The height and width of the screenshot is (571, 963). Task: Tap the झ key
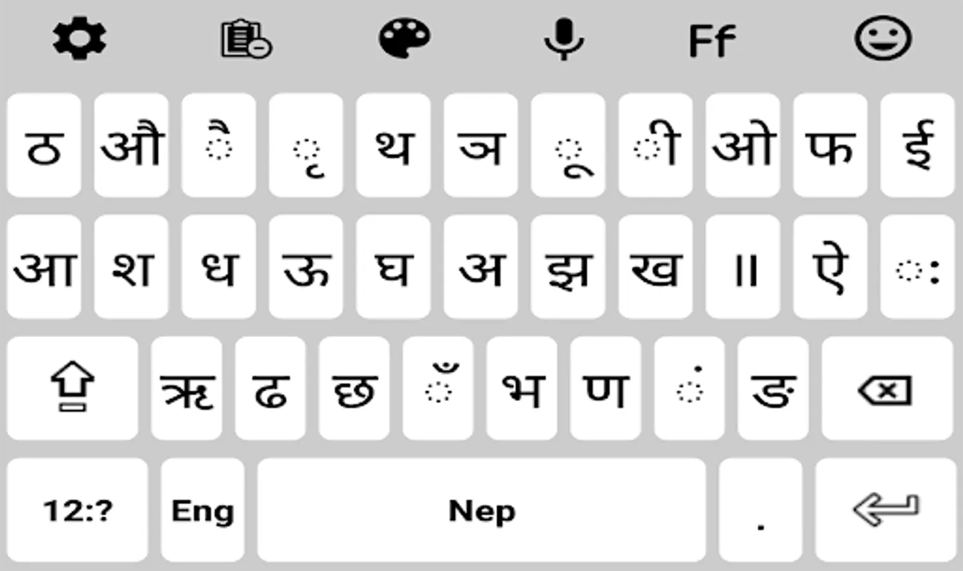point(568,266)
